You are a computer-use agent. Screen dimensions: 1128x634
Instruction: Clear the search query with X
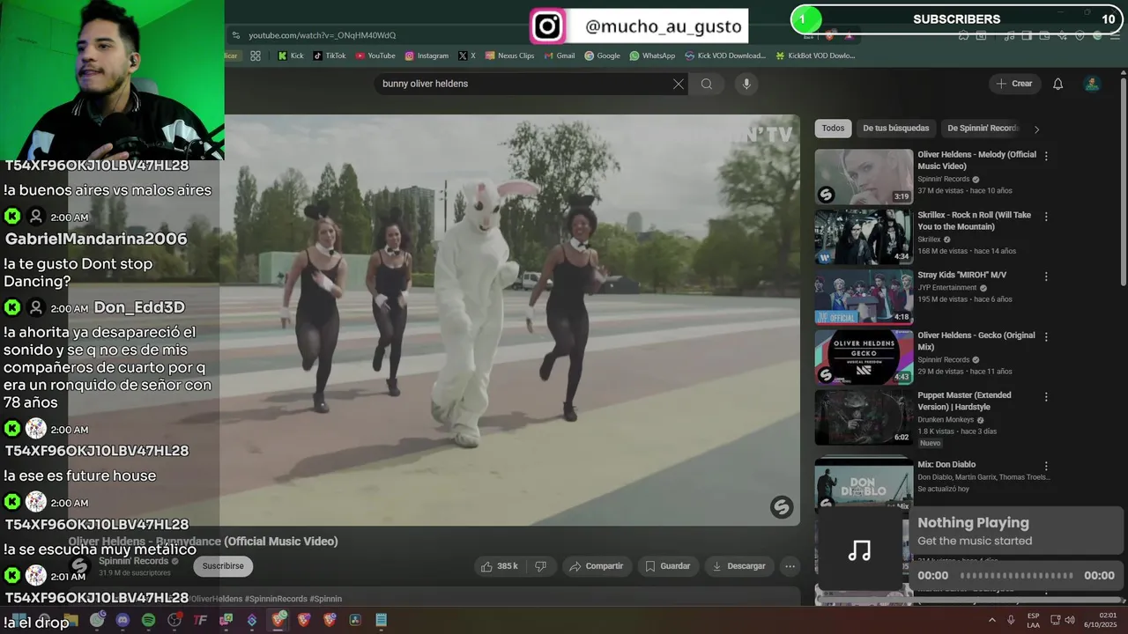[x=679, y=84]
